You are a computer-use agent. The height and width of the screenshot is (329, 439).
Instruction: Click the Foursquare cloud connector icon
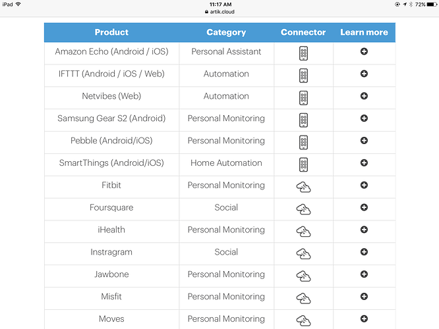pos(303,209)
